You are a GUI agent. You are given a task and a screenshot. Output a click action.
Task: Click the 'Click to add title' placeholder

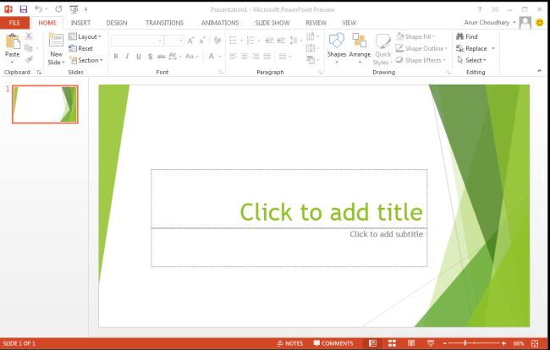point(289,199)
